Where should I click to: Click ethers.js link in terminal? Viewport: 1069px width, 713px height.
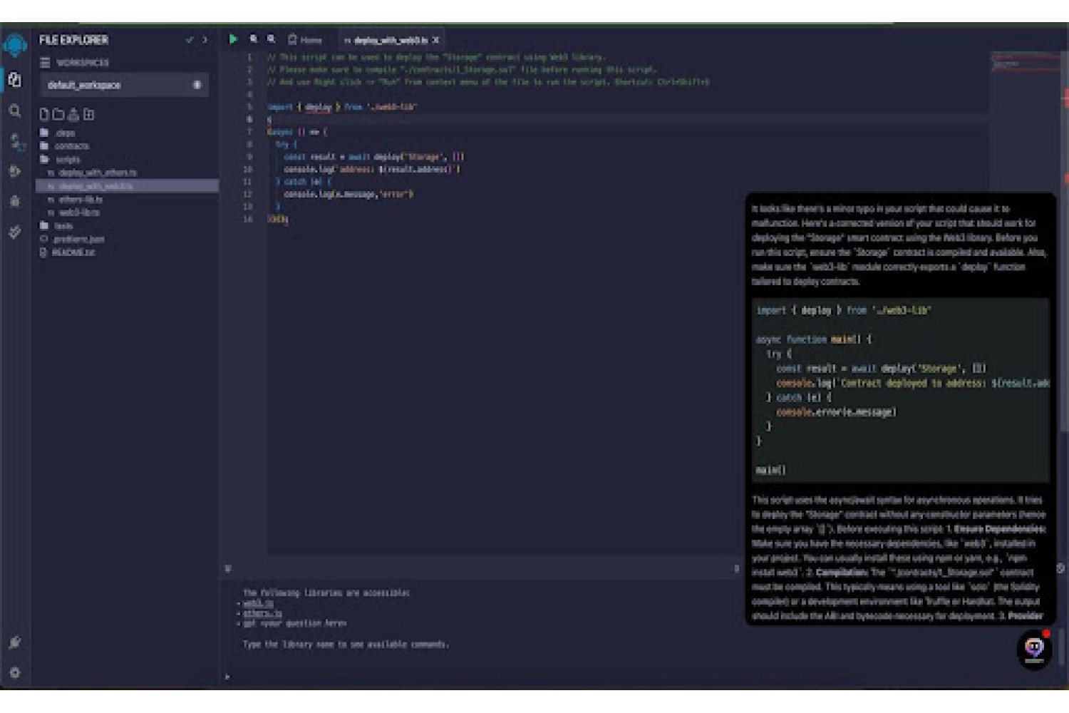[262, 613]
